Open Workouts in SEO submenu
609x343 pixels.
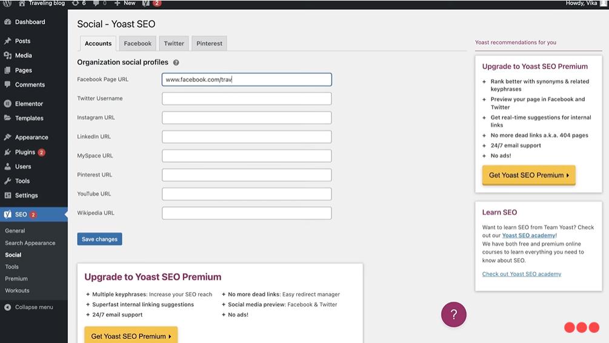pos(17,290)
